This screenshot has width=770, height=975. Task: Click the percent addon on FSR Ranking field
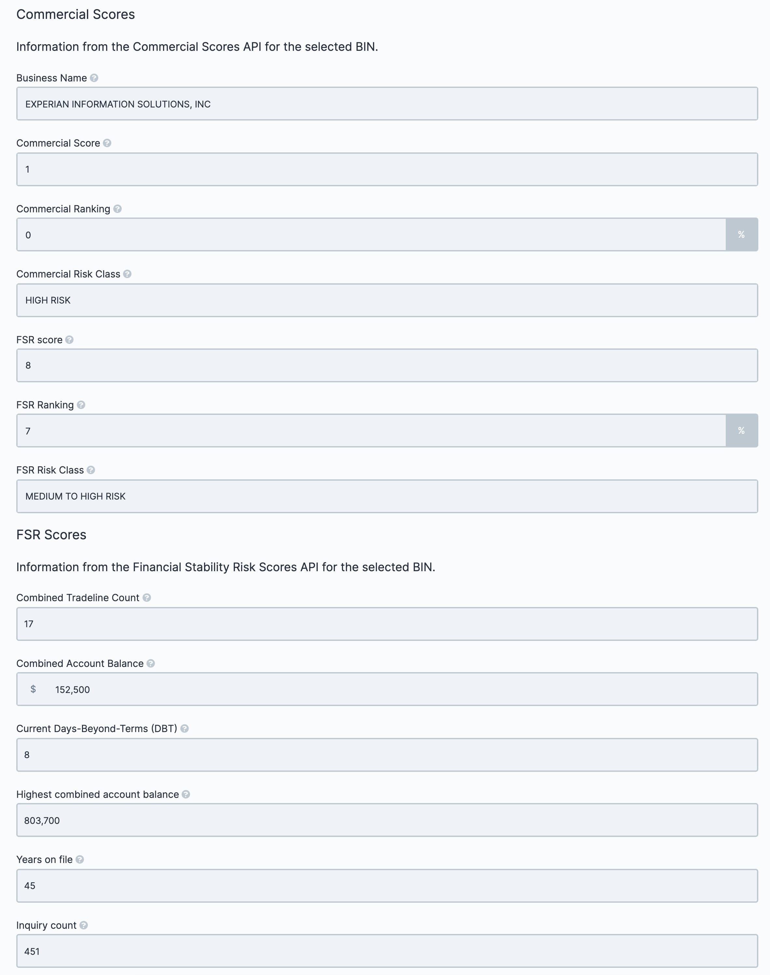pyautogui.click(x=742, y=431)
